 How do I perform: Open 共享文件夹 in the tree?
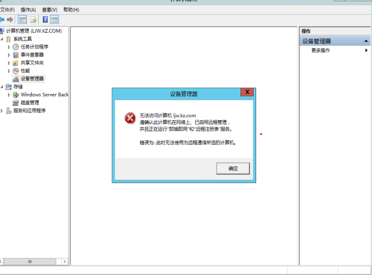click(32, 63)
